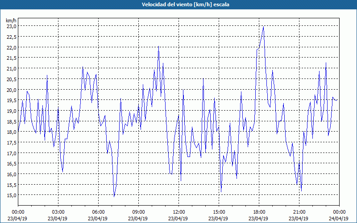Click the '24/04/19' date label
The height and width of the screenshot is (223, 357).
click(x=339, y=219)
